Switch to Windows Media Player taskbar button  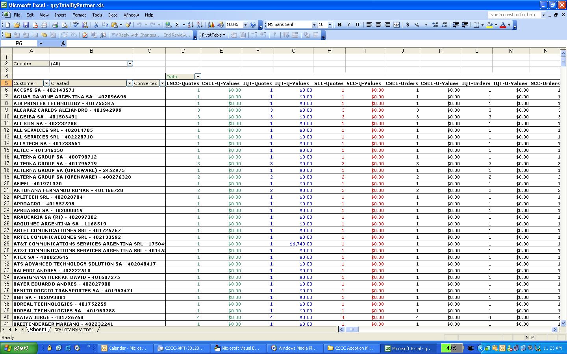coord(294,348)
